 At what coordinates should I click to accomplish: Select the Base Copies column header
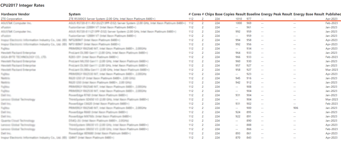click(x=225, y=14)
